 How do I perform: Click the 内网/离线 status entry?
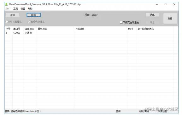[x=144, y=111]
